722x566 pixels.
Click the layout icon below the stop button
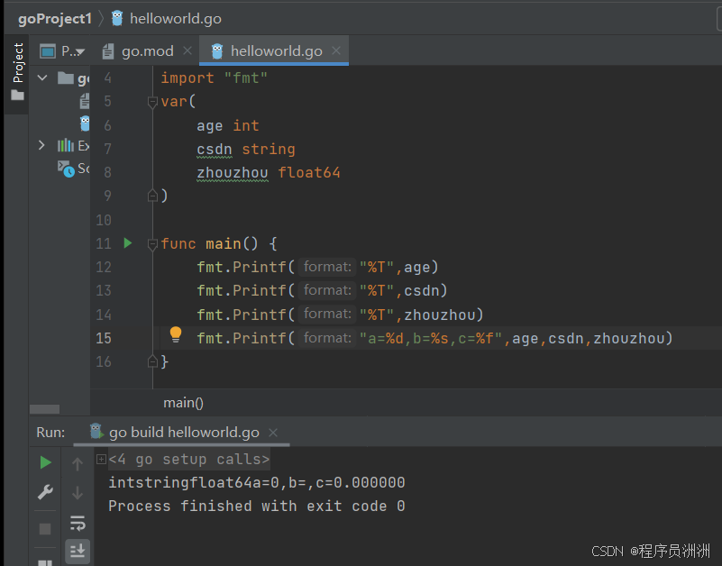click(45, 562)
